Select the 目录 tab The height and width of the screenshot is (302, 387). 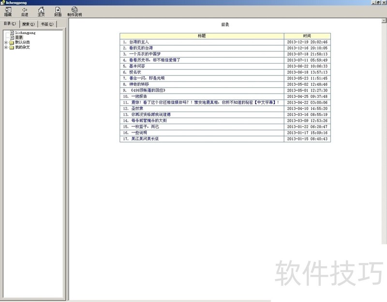pyautogui.click(x=10, y=23)
